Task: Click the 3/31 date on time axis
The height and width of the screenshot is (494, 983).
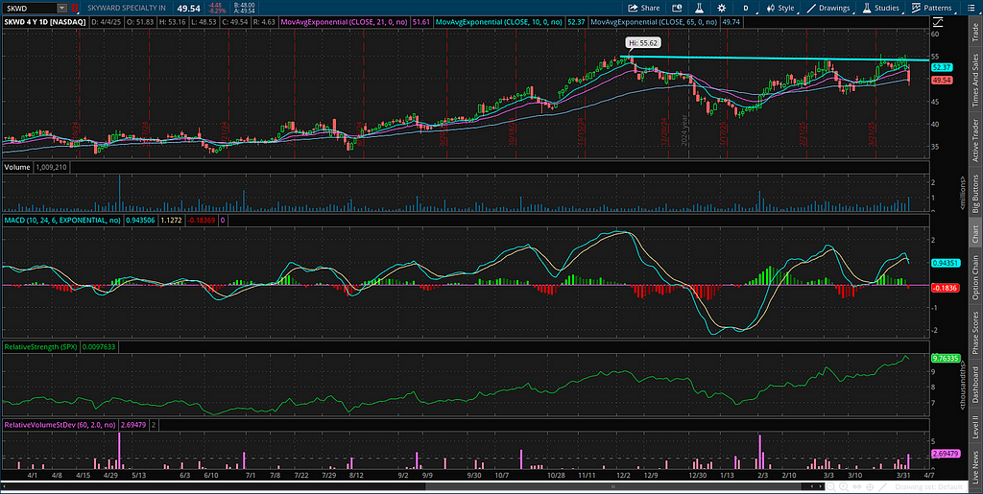Action: click(x=902, y=476)
